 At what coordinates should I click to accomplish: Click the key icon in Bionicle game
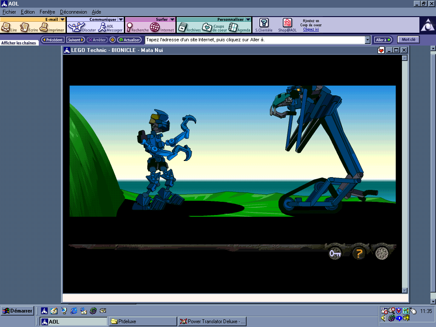pos(335,253)
